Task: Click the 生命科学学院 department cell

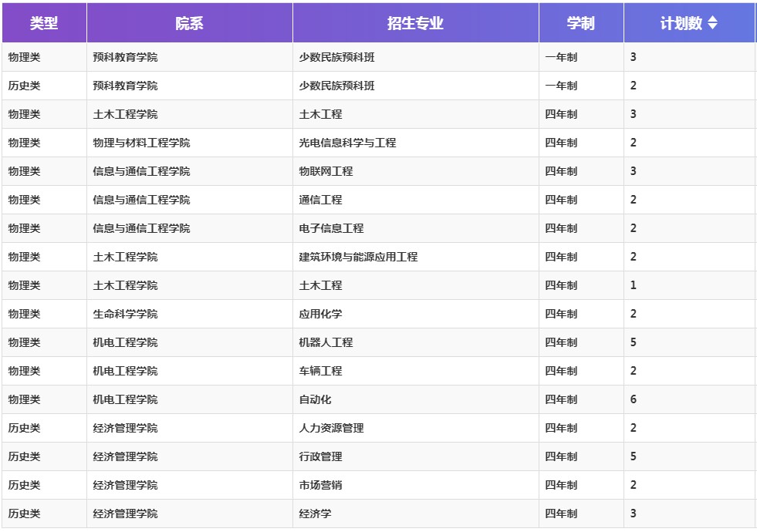Action: 125,314
